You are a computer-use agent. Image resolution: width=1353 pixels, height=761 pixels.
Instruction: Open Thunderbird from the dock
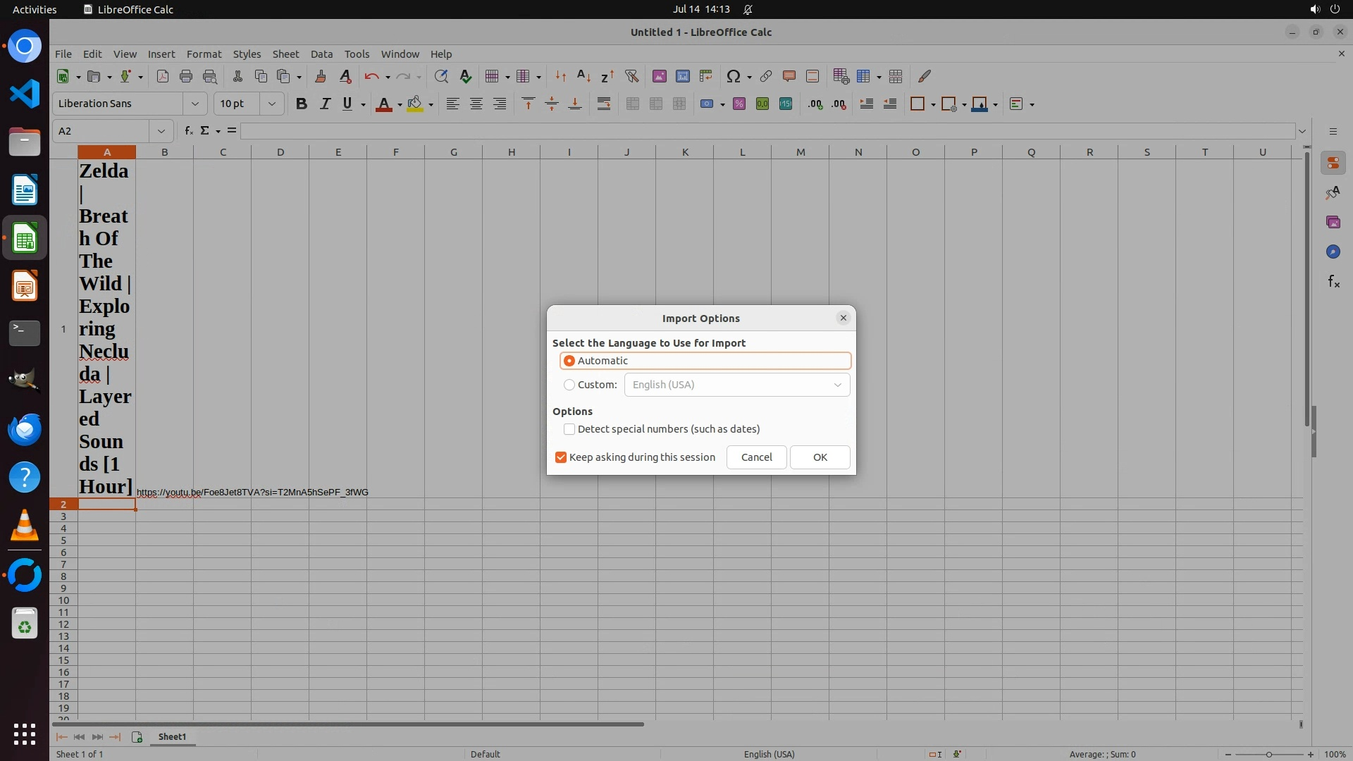click(x=25, y=430)
